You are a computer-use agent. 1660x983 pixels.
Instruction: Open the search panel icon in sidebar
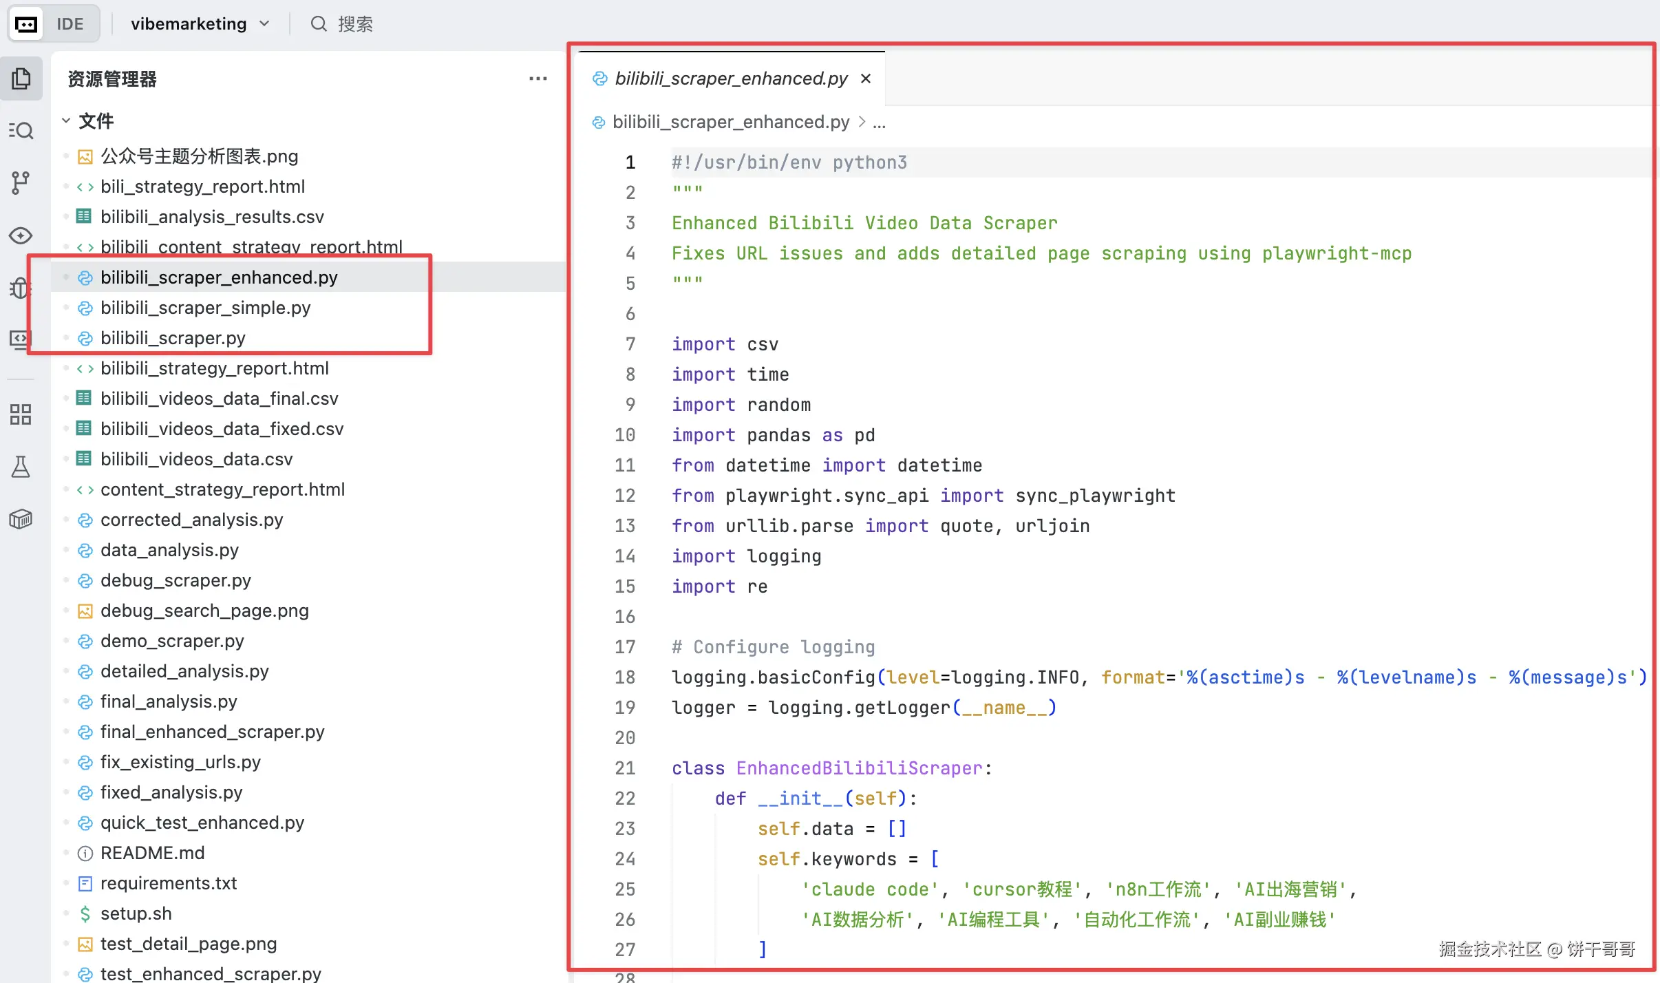21,130
